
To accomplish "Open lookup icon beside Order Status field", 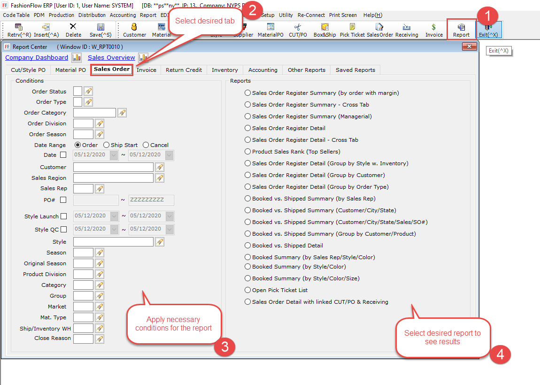I will click(x=88, y=91).
